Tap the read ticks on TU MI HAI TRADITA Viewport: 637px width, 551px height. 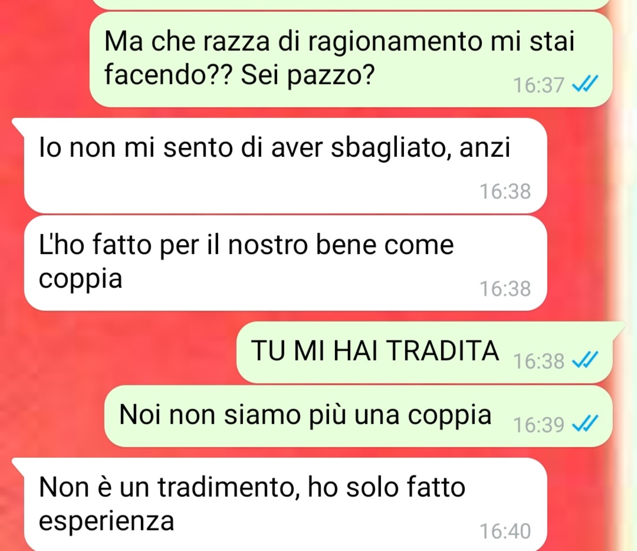585,360
